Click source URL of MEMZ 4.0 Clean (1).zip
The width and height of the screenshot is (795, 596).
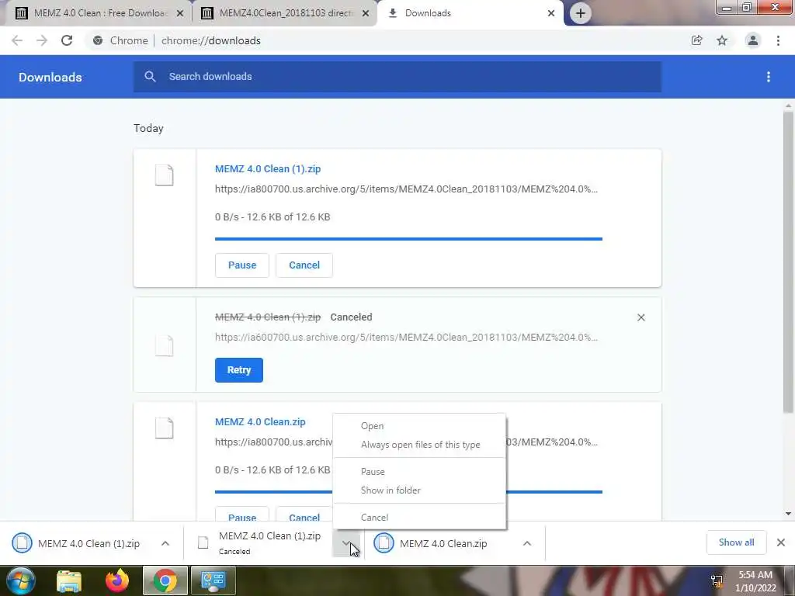click(x=406, y=189)
